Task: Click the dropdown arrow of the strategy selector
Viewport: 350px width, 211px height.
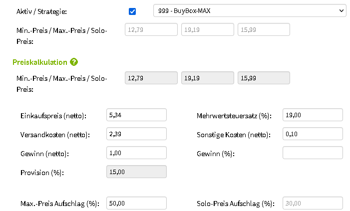Action: tap(342, 10)
